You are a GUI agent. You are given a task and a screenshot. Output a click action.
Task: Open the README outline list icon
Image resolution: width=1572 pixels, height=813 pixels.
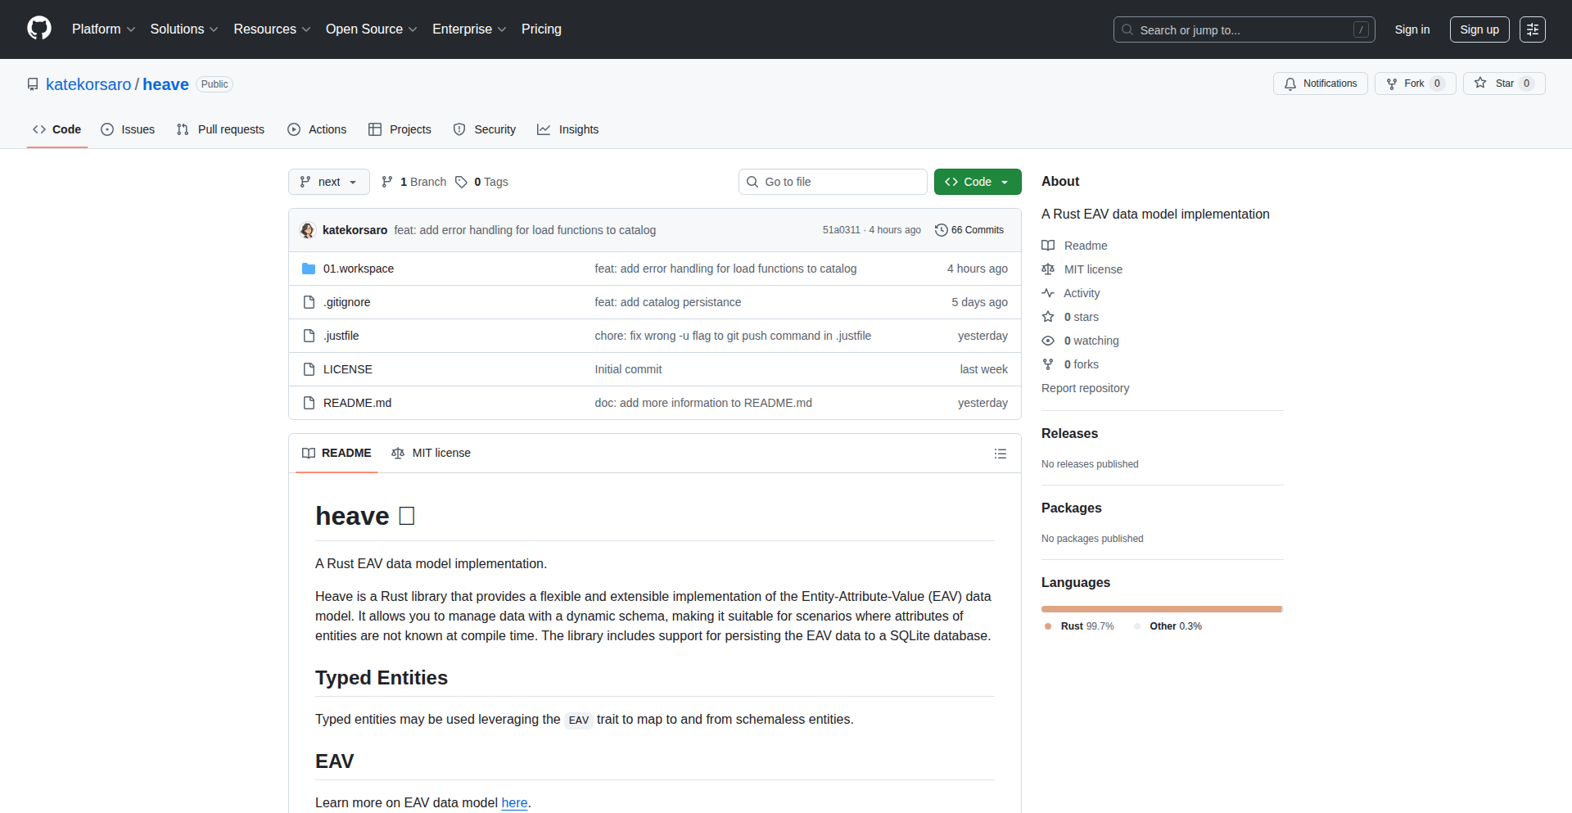1000,454
